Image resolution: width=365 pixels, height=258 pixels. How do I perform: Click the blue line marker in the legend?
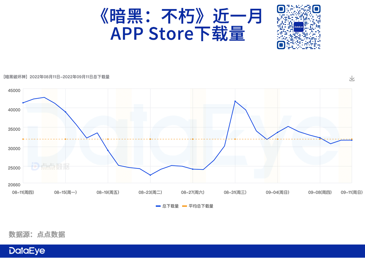(x=158, y=206)
